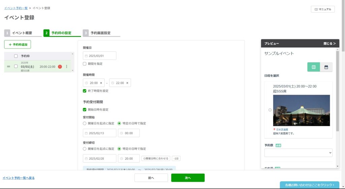The image size is (345, 189).
Task: Switch preview to calendar view icon
Action: (326, 67)
